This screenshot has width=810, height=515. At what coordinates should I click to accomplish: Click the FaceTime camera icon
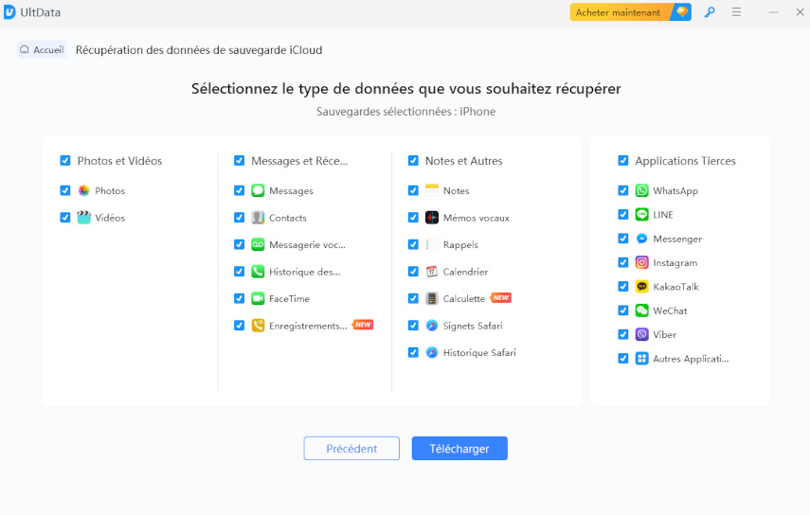[x=258, y=298]
